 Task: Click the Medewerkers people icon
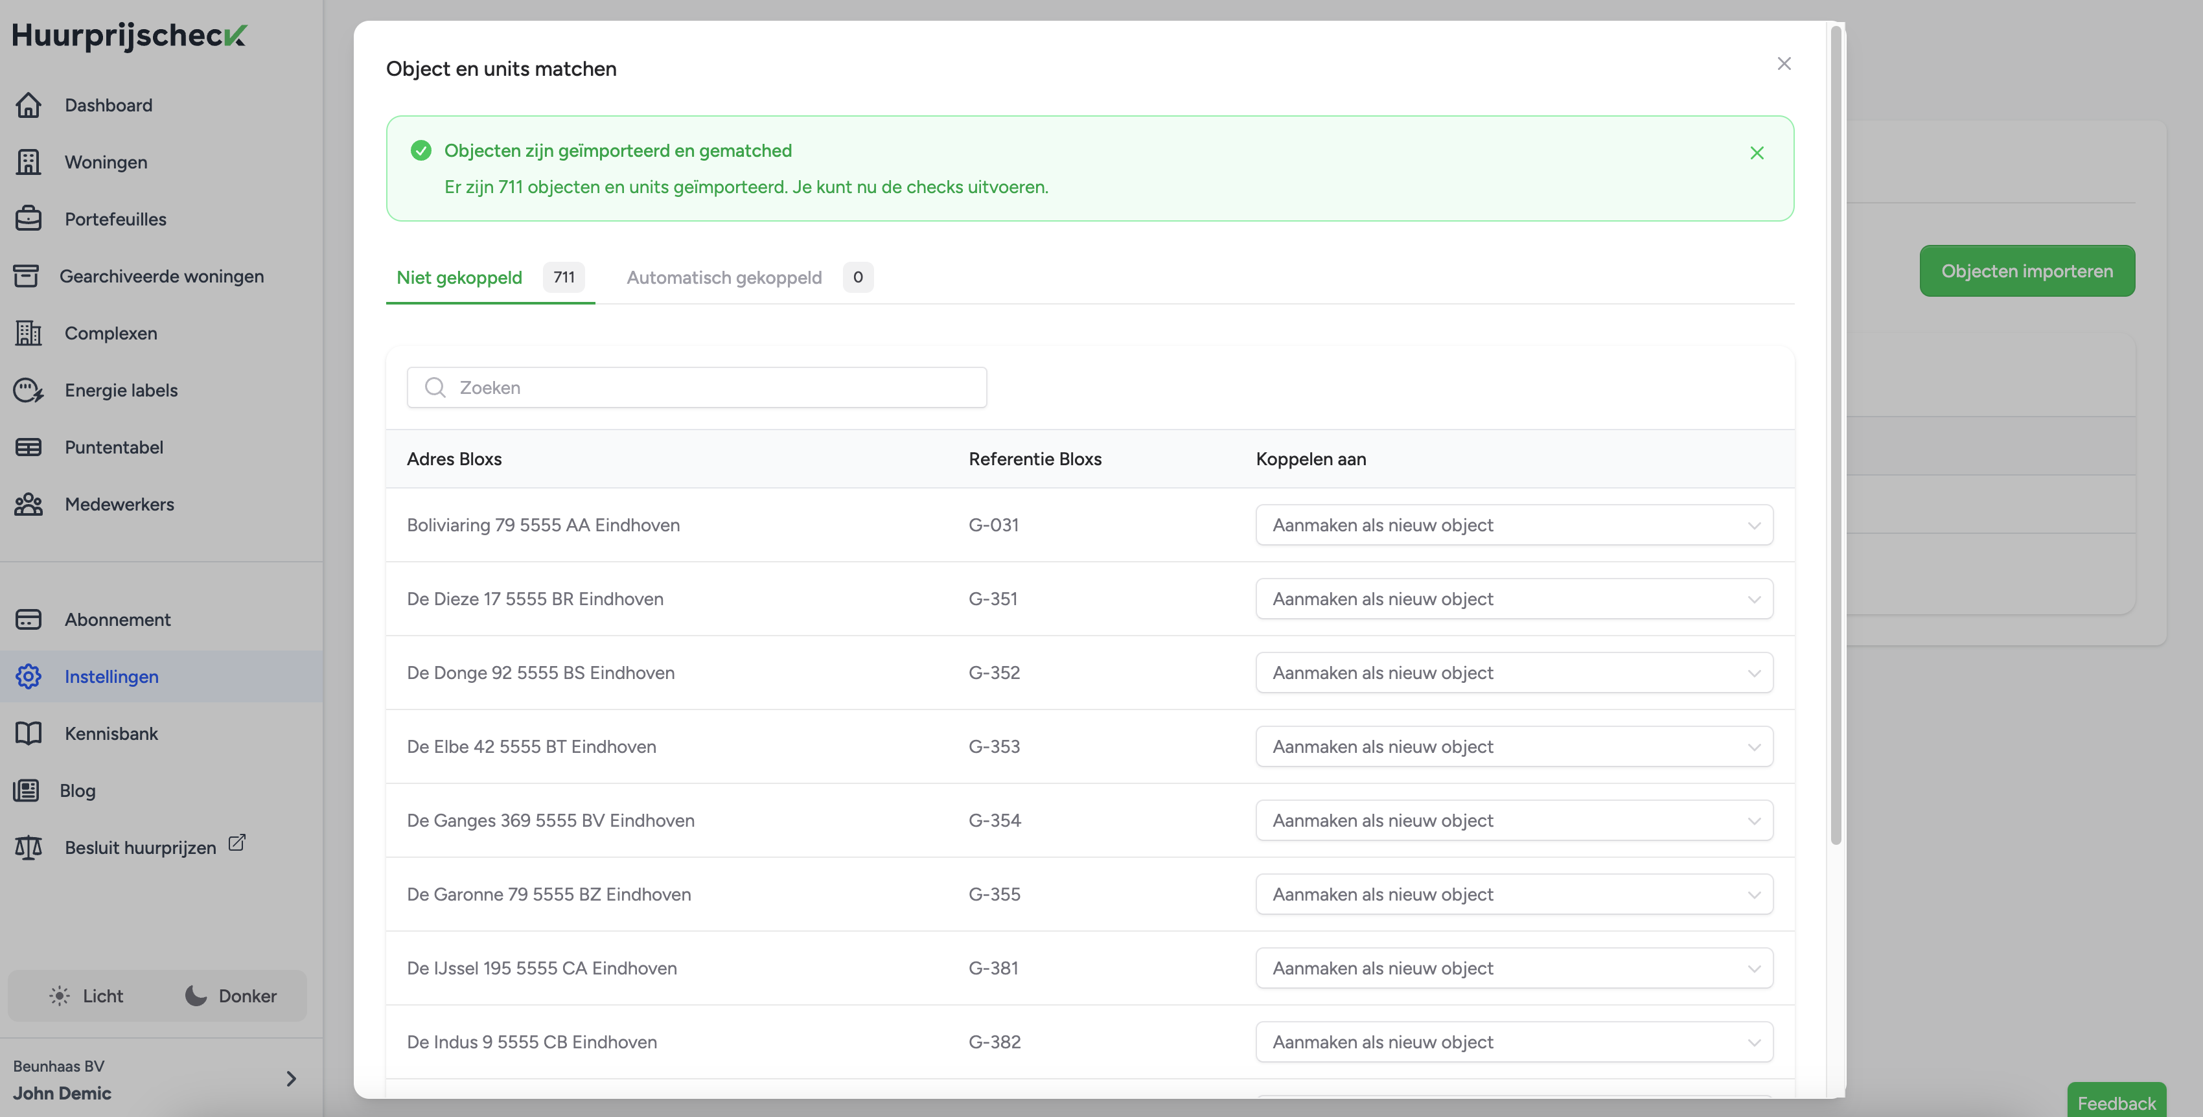[x=29, y=504]
